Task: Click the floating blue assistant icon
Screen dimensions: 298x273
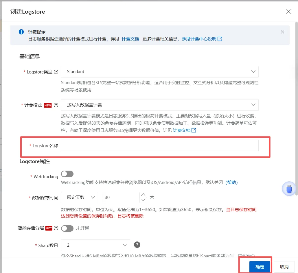Action: [x=289, y=189]
